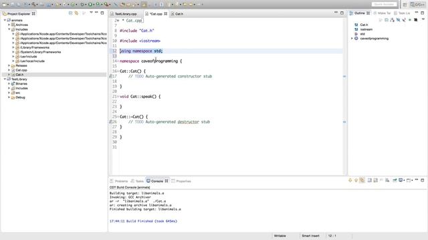This screenshot has height=240, width=428.
Task: Expand the /usr/local/include entry
Action: coord(13,61)
